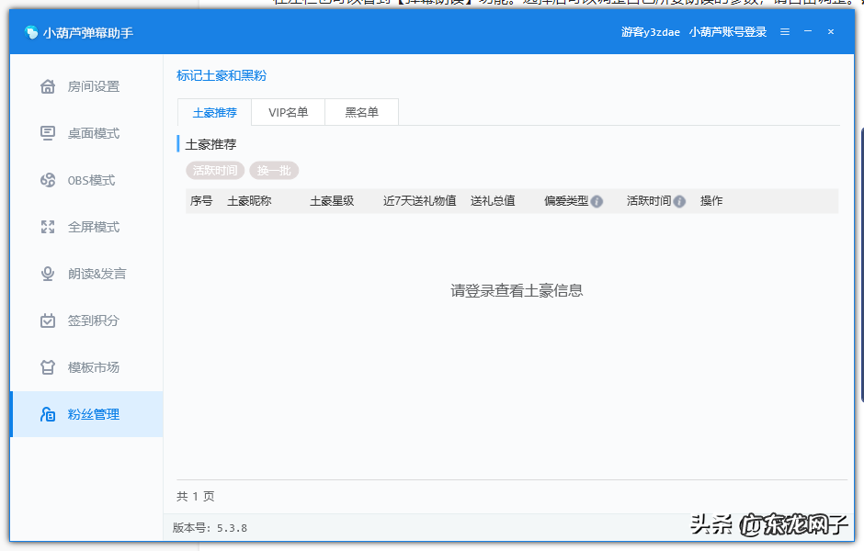Click the 换一批 refresh button

[x=273, y=170]
